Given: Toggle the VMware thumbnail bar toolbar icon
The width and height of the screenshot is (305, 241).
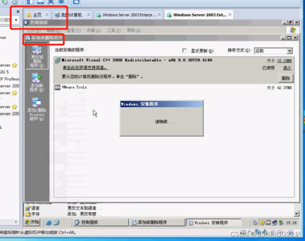Looking at the screenshot, I should point(40,2).
